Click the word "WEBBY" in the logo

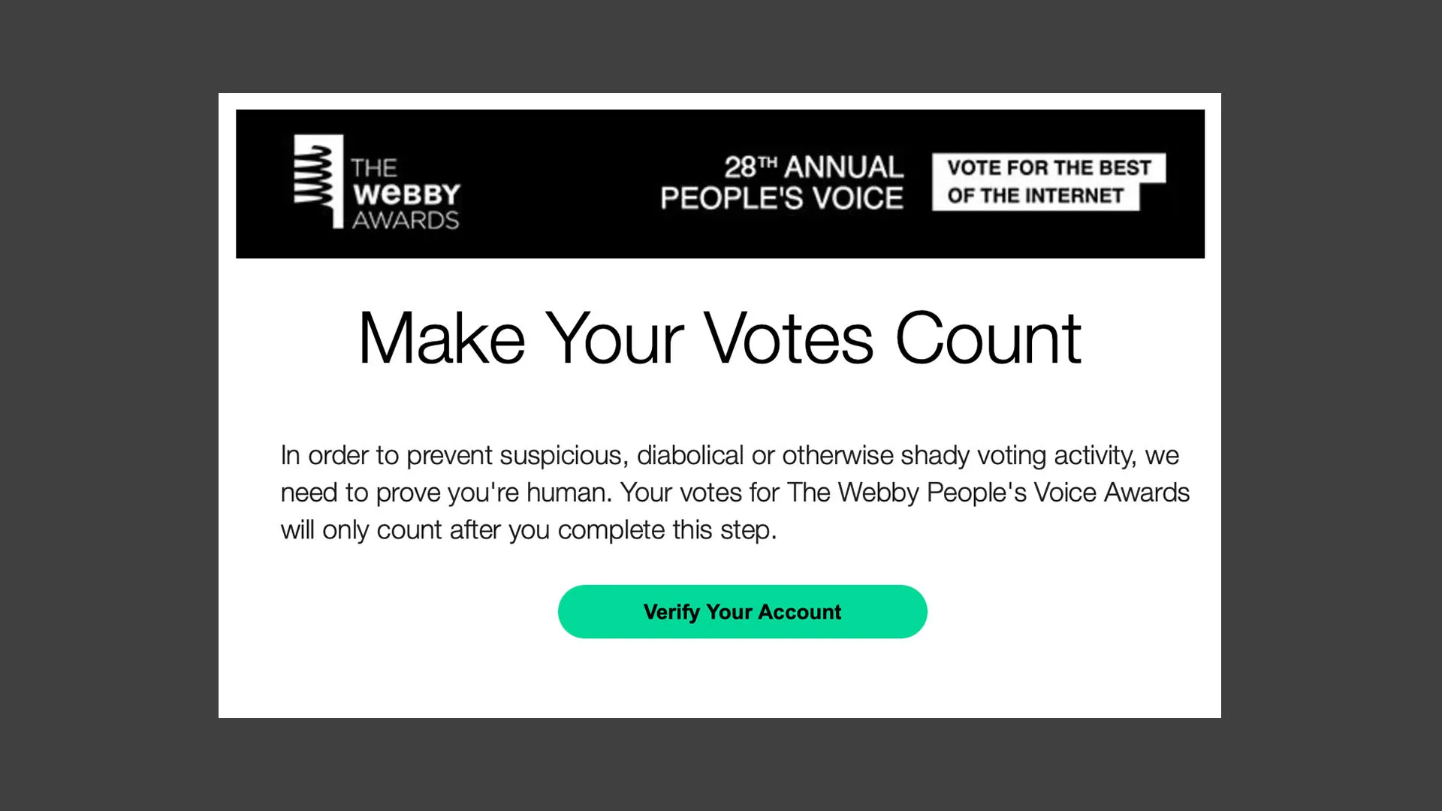click(406, 194)
